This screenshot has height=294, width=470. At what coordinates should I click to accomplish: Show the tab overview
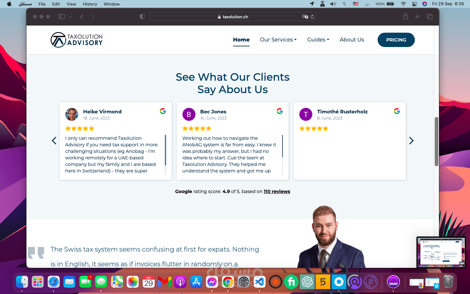[430, 16]
